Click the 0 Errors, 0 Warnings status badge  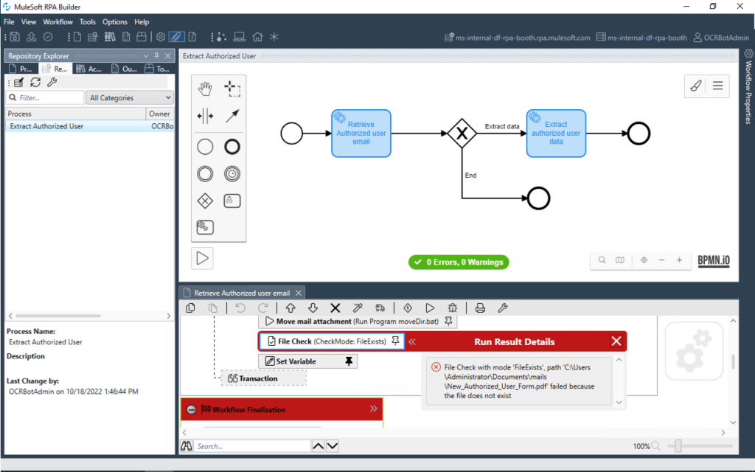459,263
